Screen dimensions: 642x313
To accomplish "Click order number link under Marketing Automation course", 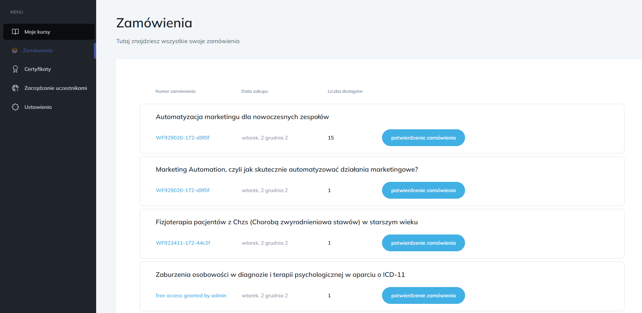I will [182, 190].
